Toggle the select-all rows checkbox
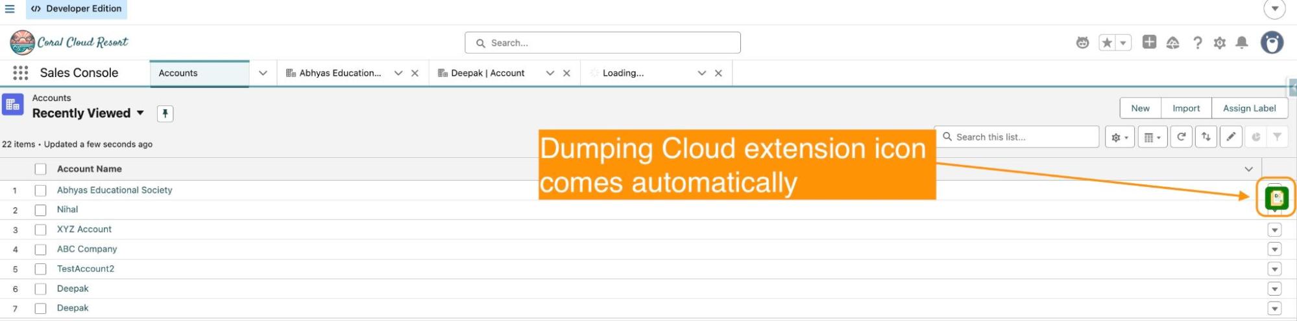This screenshot has width=1297, height=321. pos(41,170)
